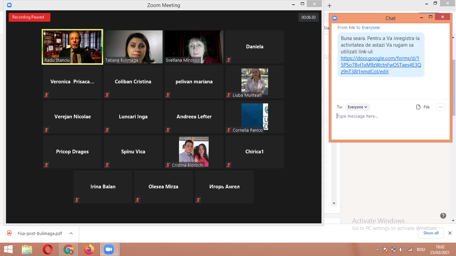Click the Show all downloads button
Image resolution: width=456 pixels, height=256 pixels.
click(x=431, y=233)
